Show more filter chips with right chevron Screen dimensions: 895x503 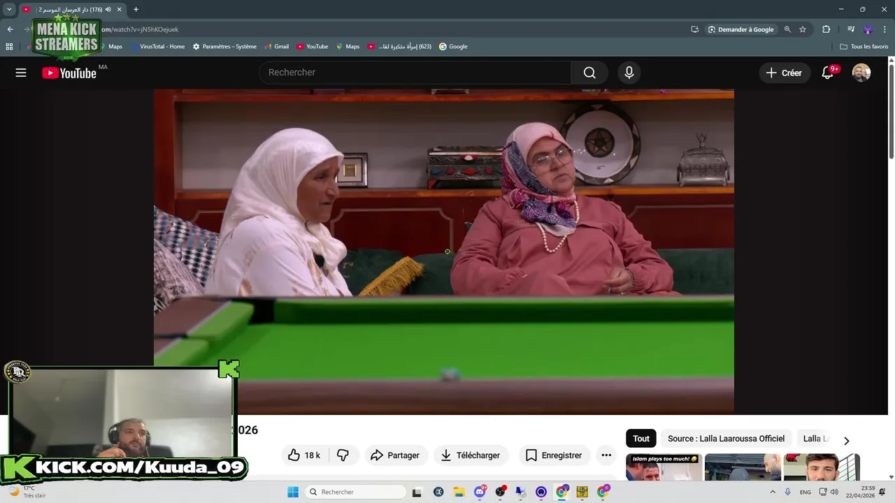click(x=846, y=441)
